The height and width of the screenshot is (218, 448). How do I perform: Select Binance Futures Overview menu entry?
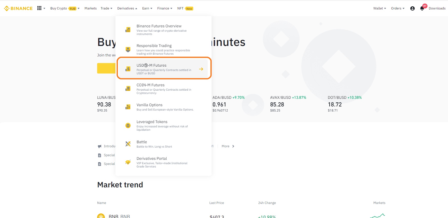coord(164,30)
